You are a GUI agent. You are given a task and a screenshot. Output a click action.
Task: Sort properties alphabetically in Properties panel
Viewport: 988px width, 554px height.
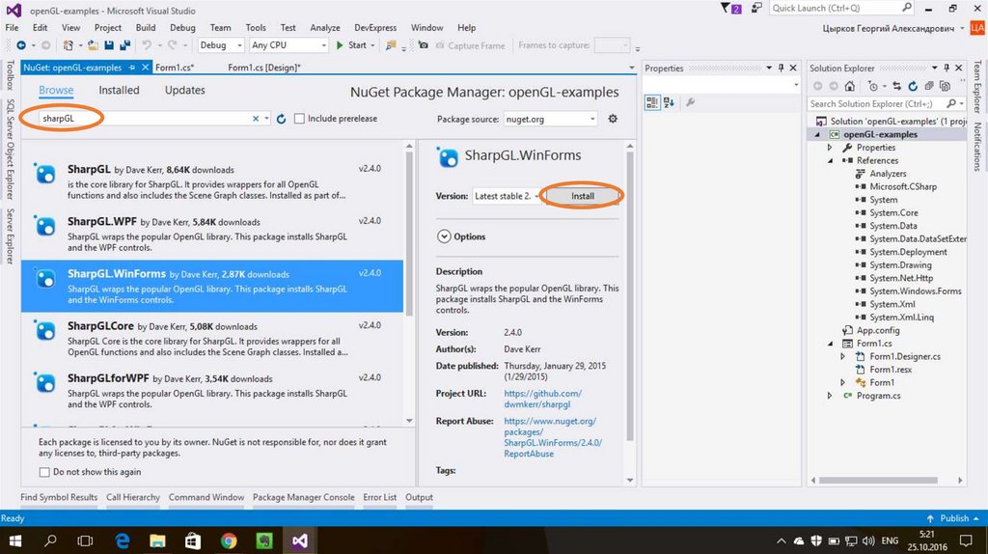pyautogui.click(x=669, y=102)
